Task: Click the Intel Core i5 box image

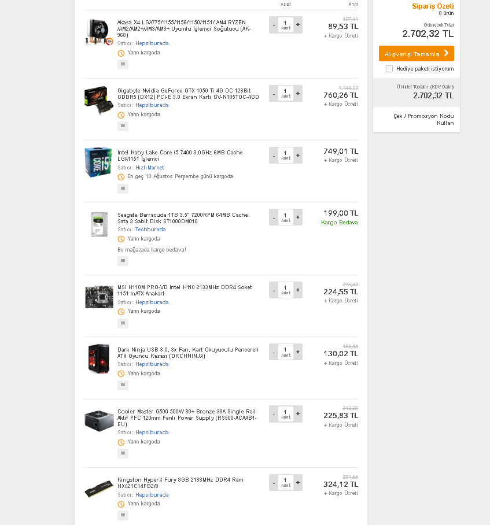Action: click(x=98, y=162)
